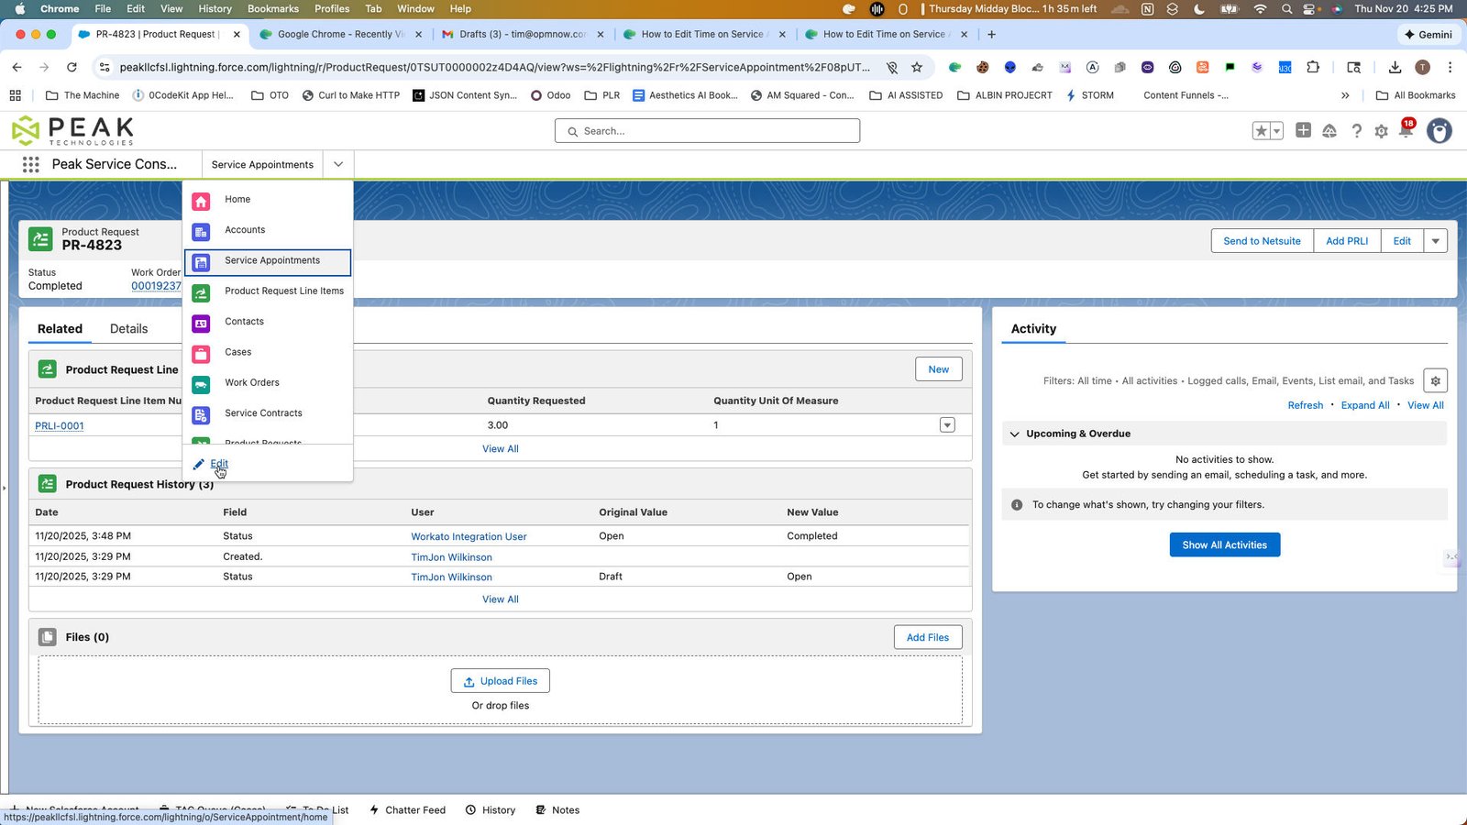Open the App Launcher grid icon
Viewport: 1467px width, 825px height.
30,164
